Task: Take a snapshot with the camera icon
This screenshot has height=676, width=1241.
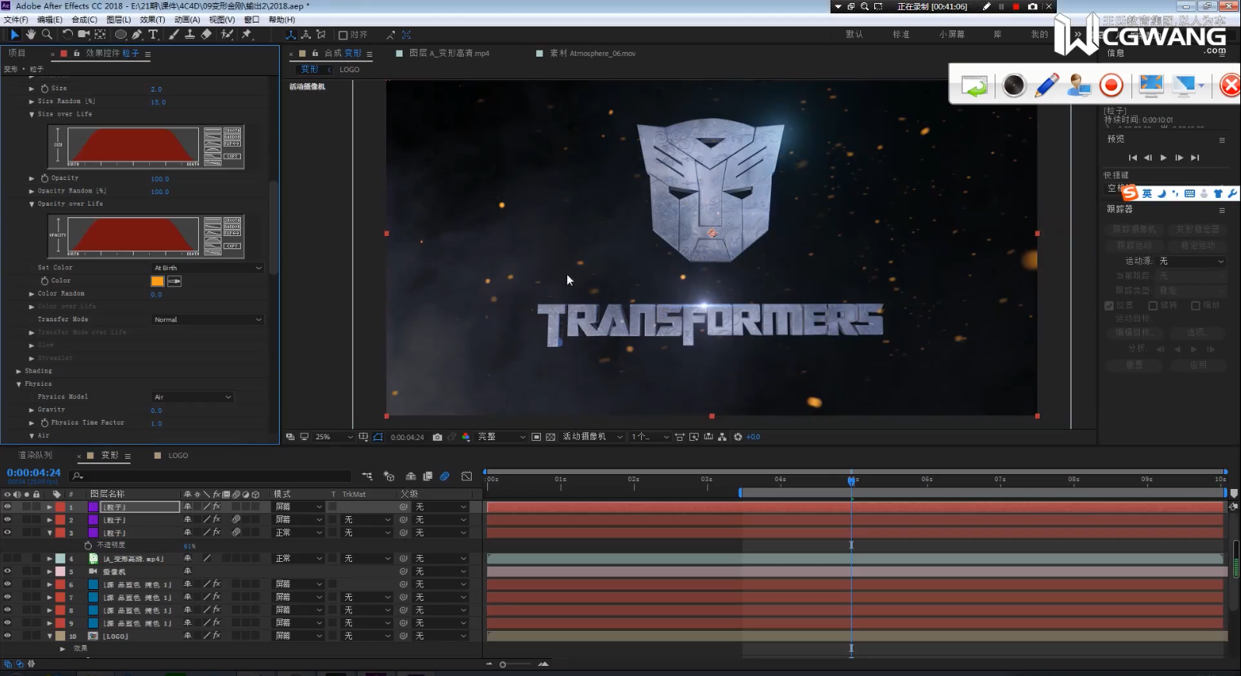Action: point(437,437)
